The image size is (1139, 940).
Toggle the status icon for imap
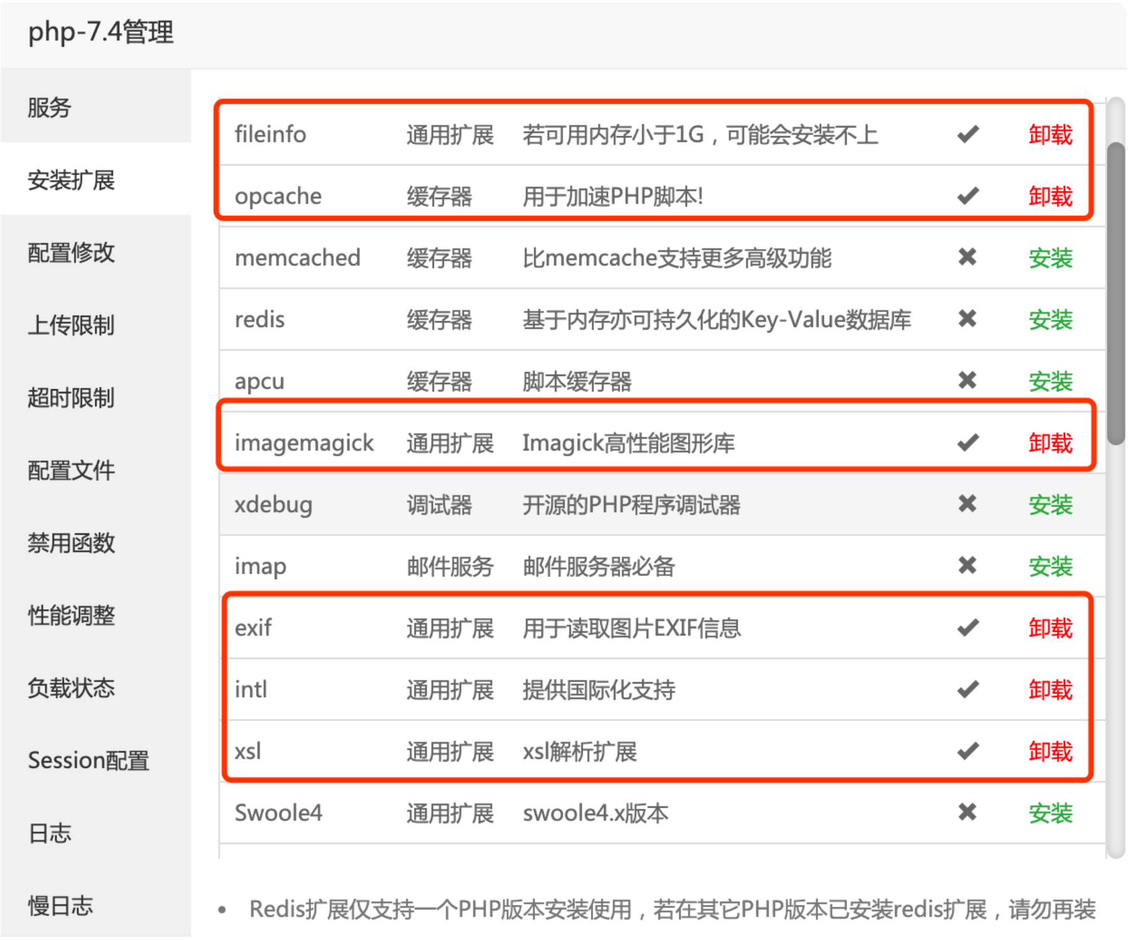[968, 565]
